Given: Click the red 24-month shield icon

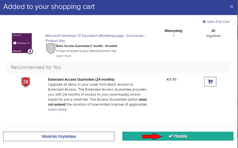Looking at the screenshot, I should [x=25, y=82].
